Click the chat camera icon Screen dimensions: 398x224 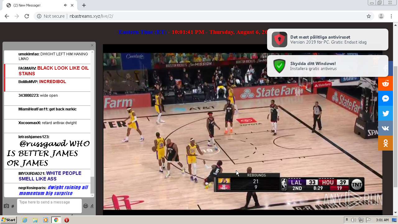6,206
